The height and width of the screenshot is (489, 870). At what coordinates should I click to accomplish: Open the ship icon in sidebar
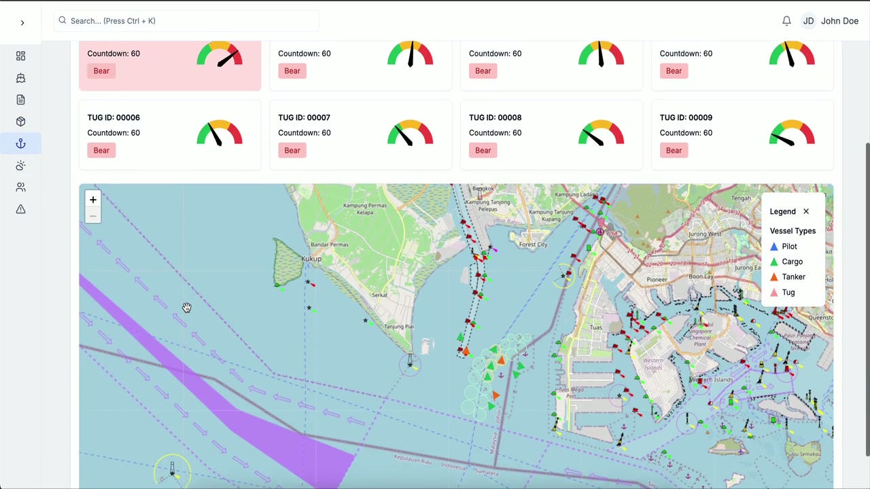[x=20, y=78]
